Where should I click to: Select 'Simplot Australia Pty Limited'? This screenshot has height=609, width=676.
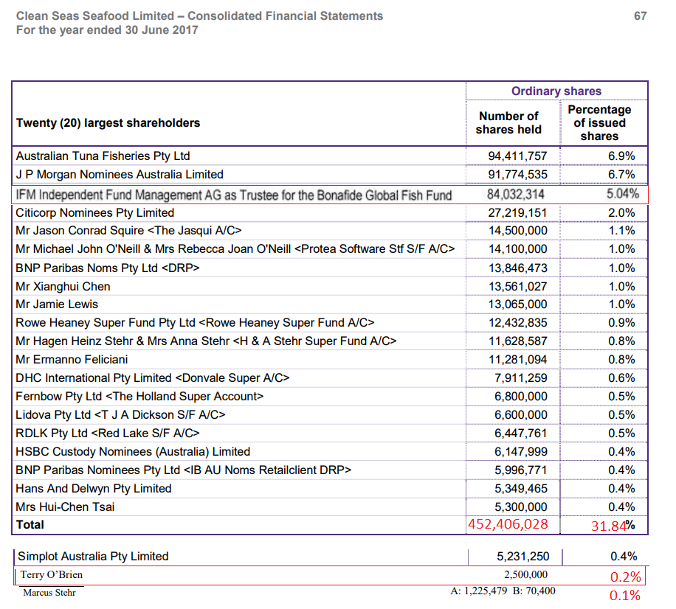[93, 557]
